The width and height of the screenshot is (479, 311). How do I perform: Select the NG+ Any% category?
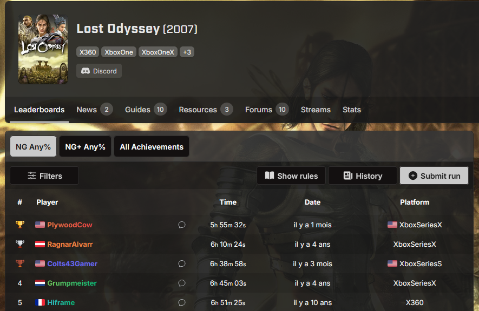85,146
